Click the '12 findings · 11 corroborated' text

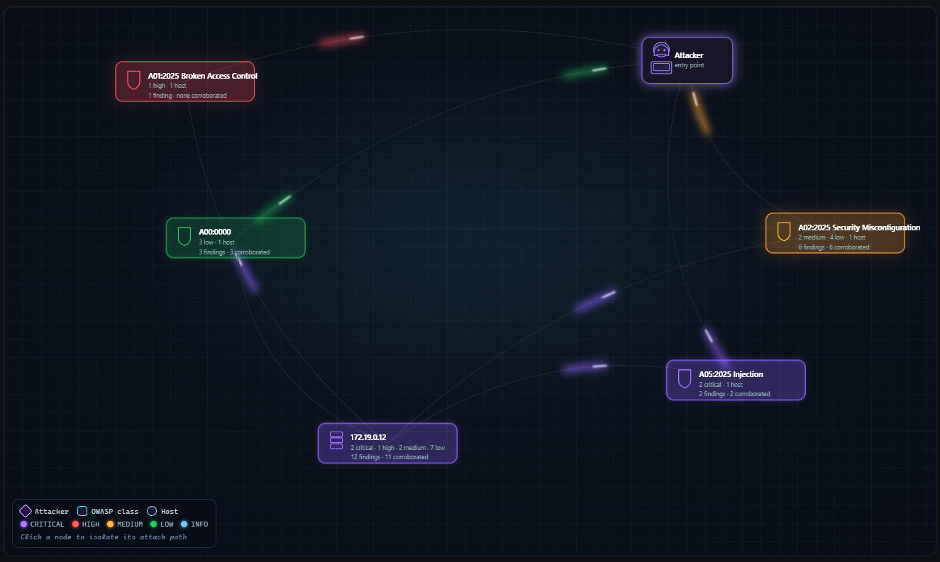(x=389, y=457)
